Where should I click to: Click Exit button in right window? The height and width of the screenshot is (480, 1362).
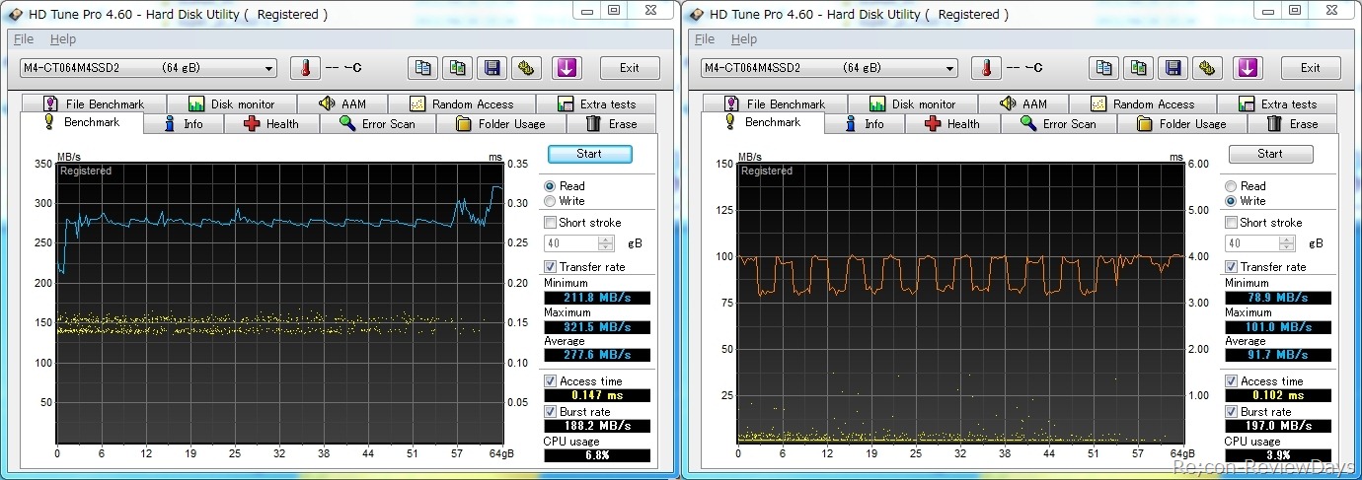pyautogui.click(x=1311, y=68)
